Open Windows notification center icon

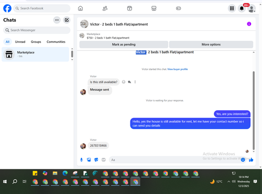255,181
